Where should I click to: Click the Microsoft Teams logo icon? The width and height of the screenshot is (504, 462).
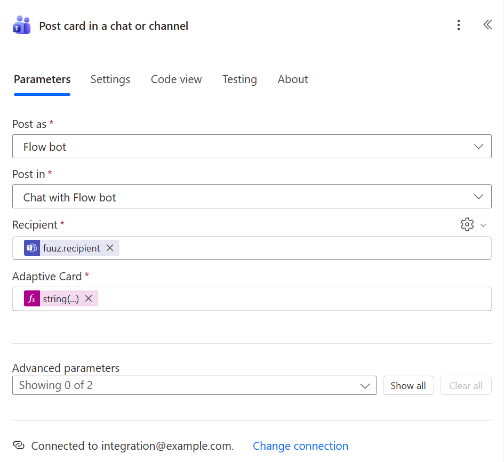pos(21,25)
